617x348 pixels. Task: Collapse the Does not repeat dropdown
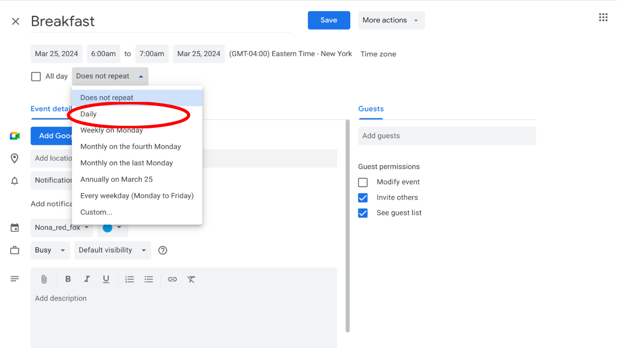pos(110,76)
